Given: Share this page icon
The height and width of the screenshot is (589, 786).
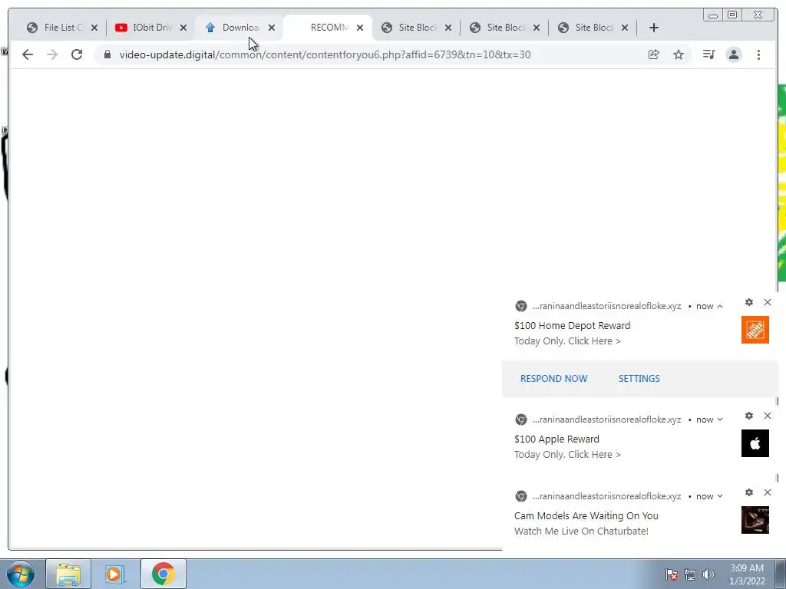Looking at the screenshot, I should [654, 54].
